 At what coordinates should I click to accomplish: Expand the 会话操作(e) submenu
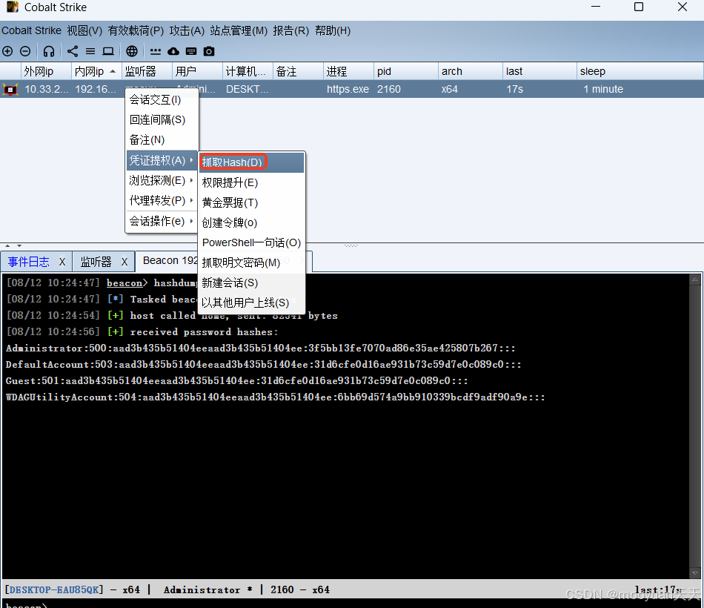pyautogui.click(x=162, y=221)
